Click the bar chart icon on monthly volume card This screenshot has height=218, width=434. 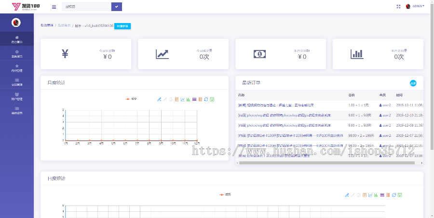pyautogui.click(x=357, y=54)
